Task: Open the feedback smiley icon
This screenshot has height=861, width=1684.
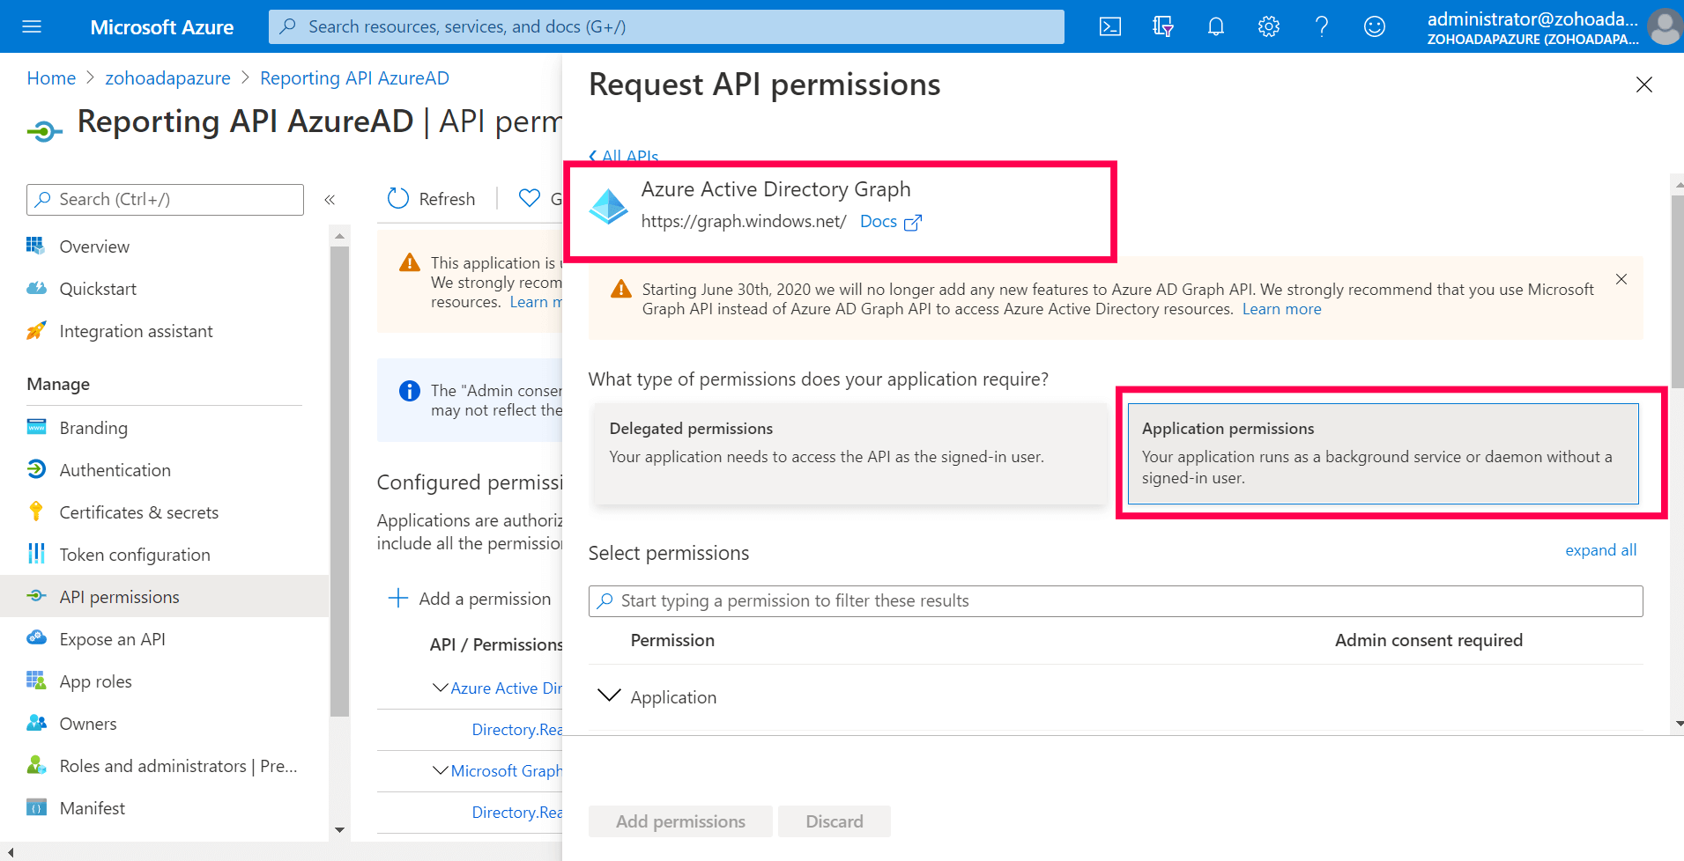Action: coord(1375,26)
